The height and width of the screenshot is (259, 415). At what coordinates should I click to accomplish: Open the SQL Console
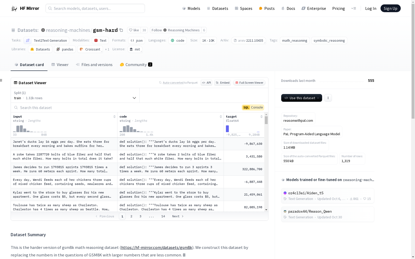(253, 107)
